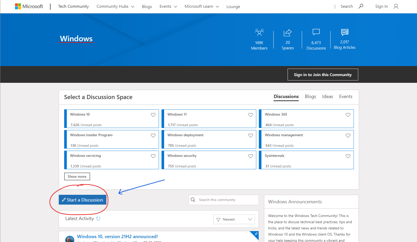Switch to the Blogs tab in spaces panel
The height and width of the screenshot is (242, 417).
(310, 96)
